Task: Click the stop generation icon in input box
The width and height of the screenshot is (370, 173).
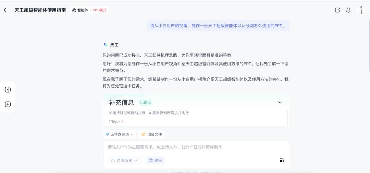Action: click(281, 160)
